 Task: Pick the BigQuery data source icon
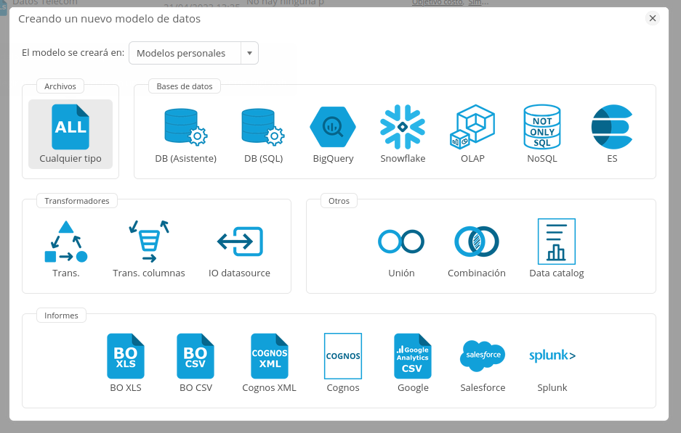(x=333, y=128)
